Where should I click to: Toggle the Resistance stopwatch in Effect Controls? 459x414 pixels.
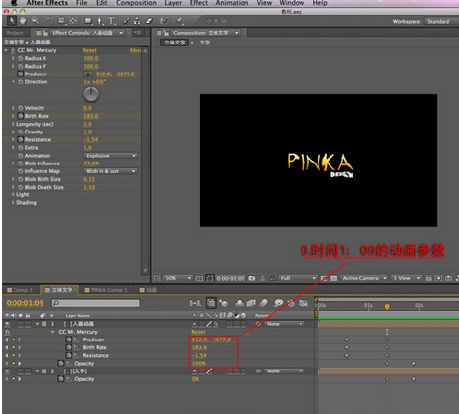point(21,139)
